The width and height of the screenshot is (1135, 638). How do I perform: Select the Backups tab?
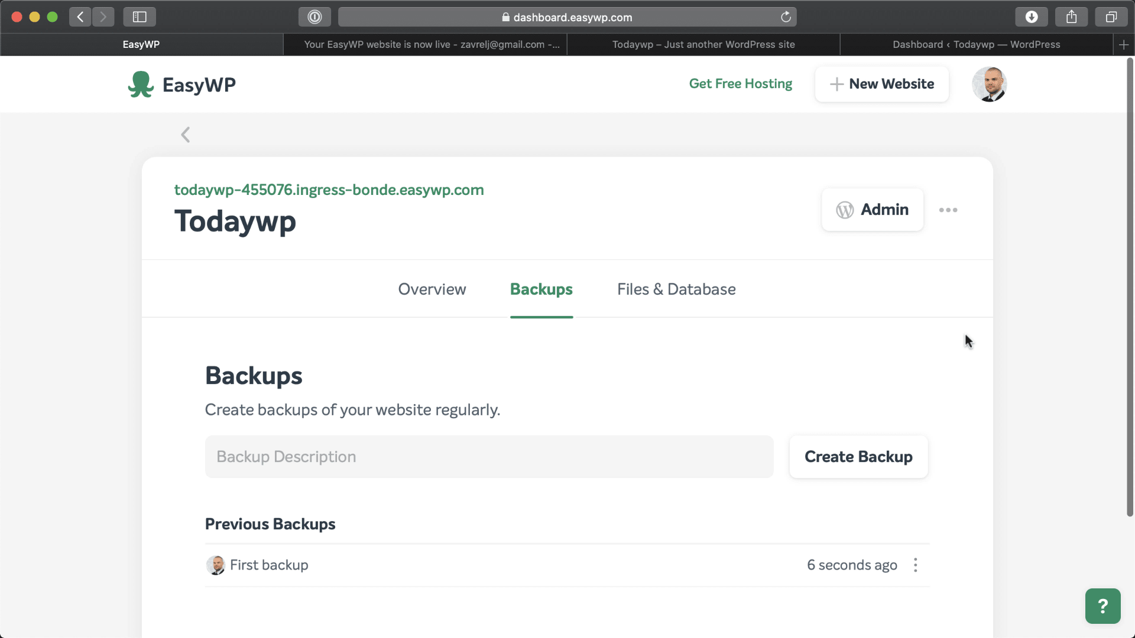coord(541,289)
